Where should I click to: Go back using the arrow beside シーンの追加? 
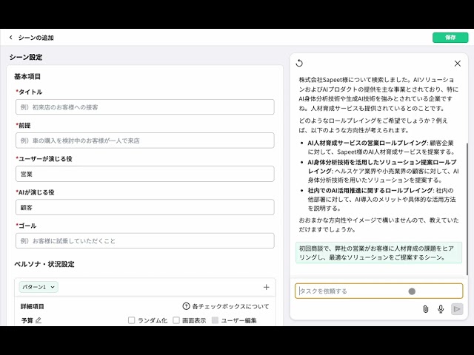11,38
